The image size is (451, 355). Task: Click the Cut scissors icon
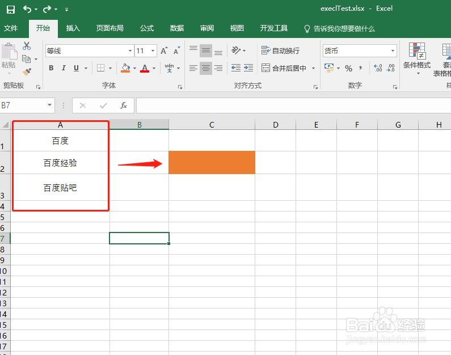pos(27,46)
